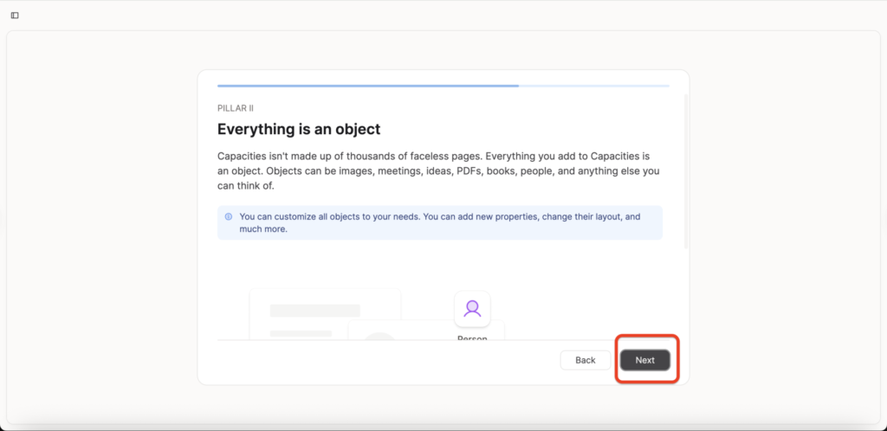
Task: Toggle the sidebar panel icon
Action: tap(15, 15)
